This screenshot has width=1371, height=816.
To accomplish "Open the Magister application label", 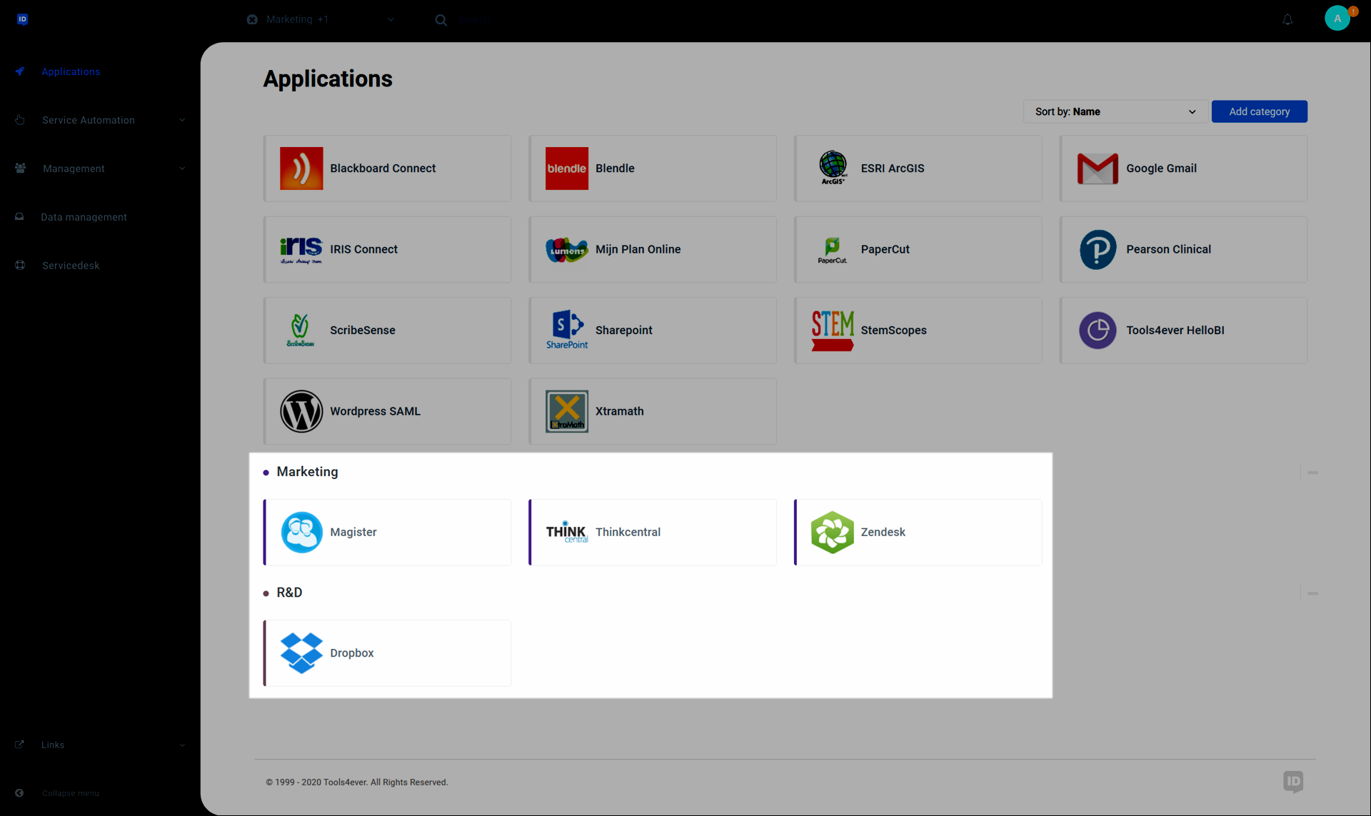I will point(353,533).
